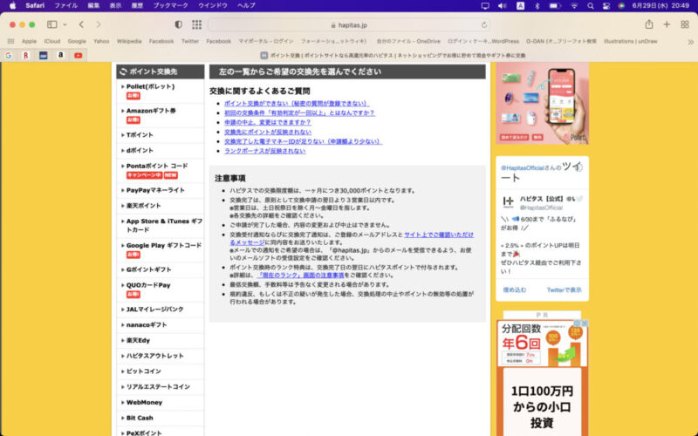Image resolution: width=698 pixels, height=436 pixels.
Task: Open the Share button in Safari toolbar
Action: [x=649, y=24]
